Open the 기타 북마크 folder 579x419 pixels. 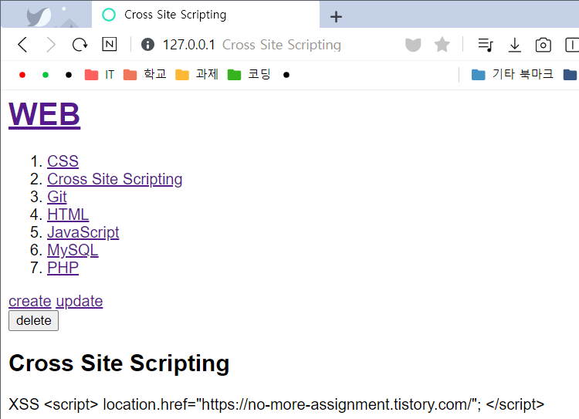[x=513, y=75]
